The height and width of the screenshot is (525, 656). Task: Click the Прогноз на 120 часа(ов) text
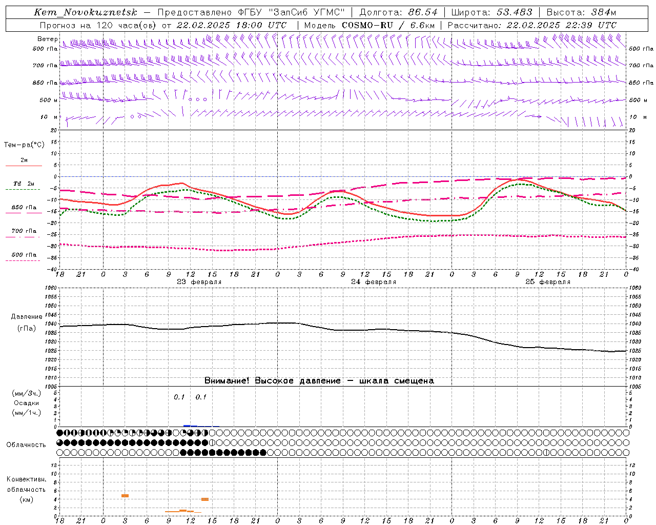[98, 25]
